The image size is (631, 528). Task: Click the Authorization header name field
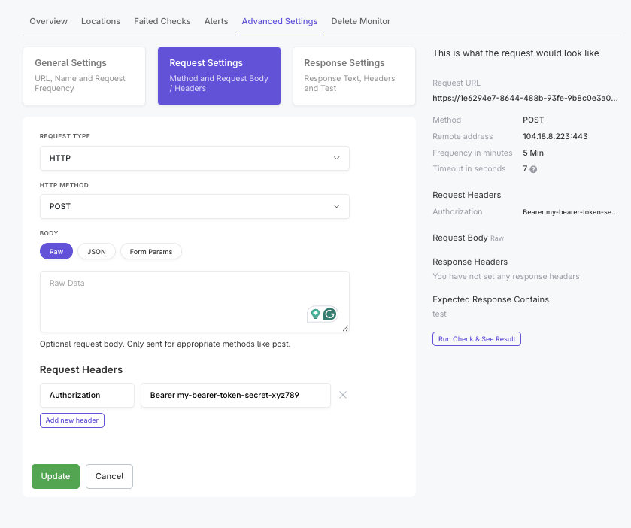87,395
